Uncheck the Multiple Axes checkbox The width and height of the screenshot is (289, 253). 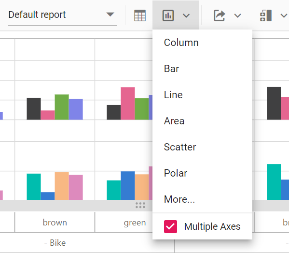170,226
